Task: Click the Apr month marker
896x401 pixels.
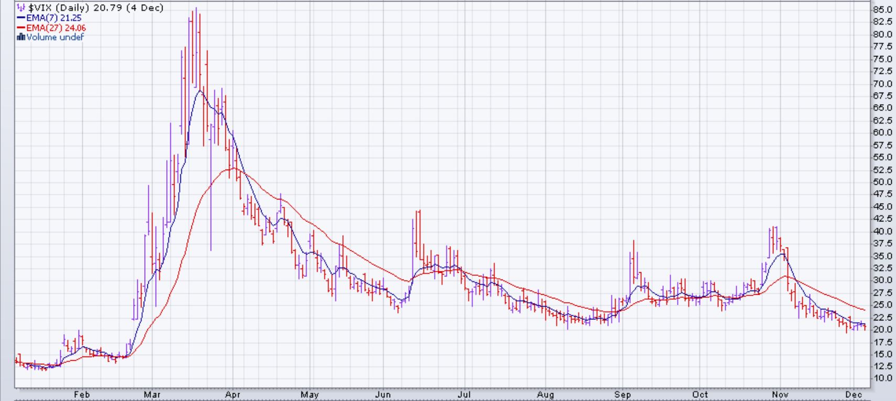Action: (233, 395)
